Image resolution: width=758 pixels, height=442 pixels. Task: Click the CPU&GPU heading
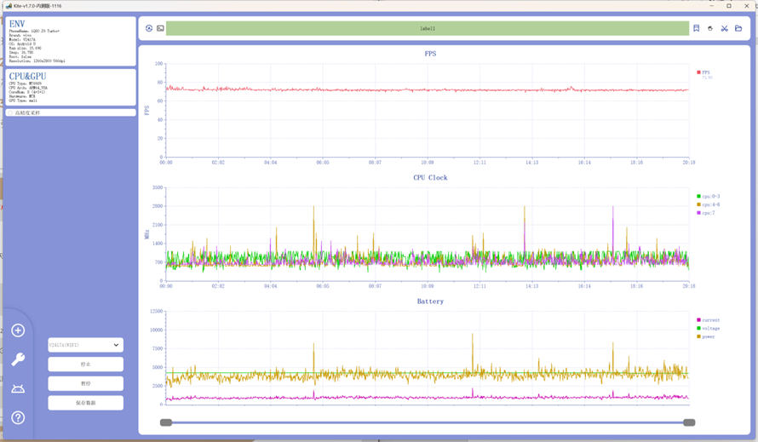click(27, 77)
